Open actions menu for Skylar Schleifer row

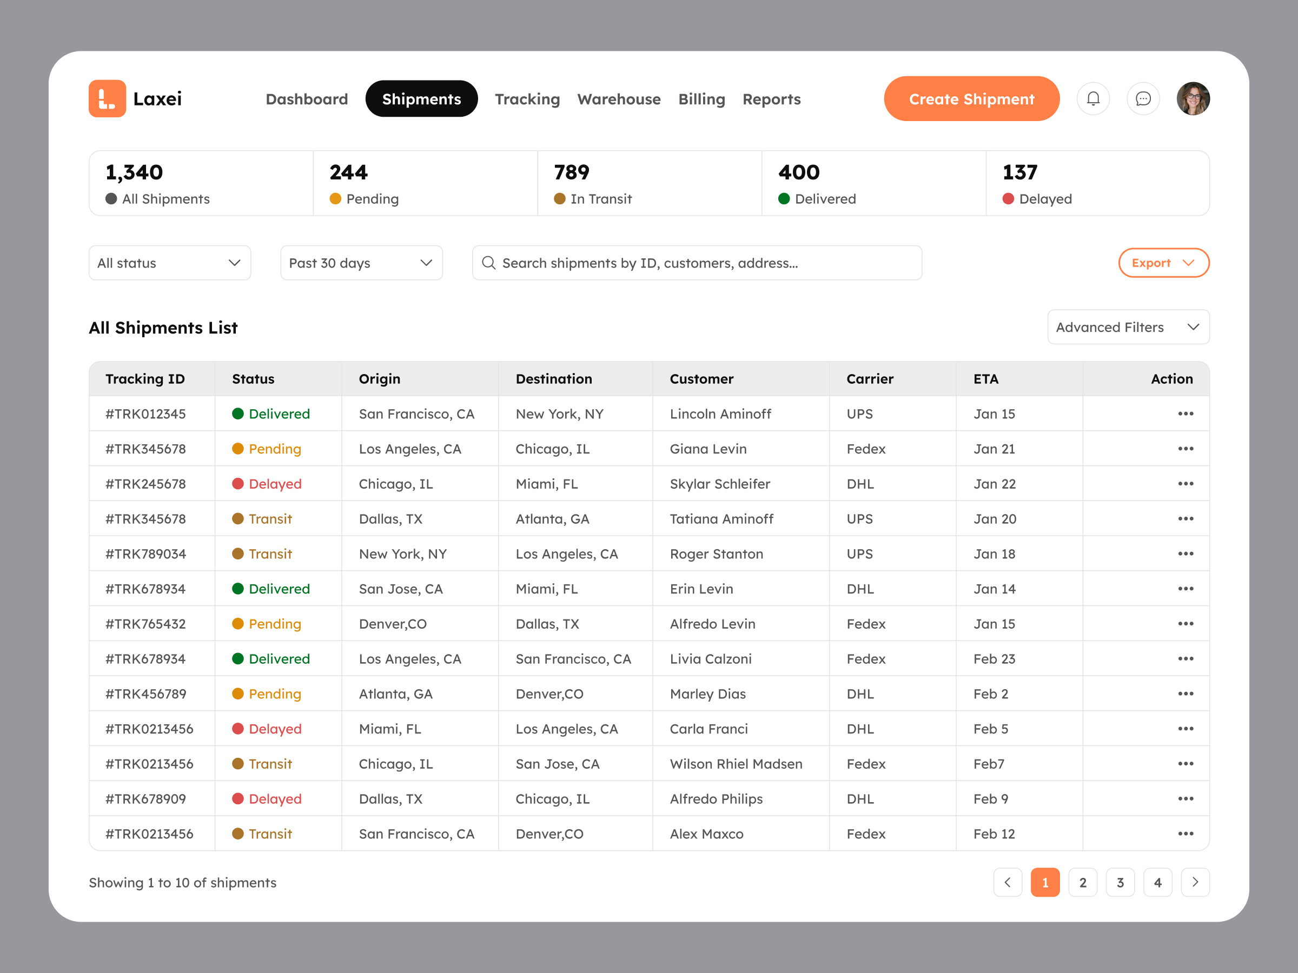pos(1186,484)
